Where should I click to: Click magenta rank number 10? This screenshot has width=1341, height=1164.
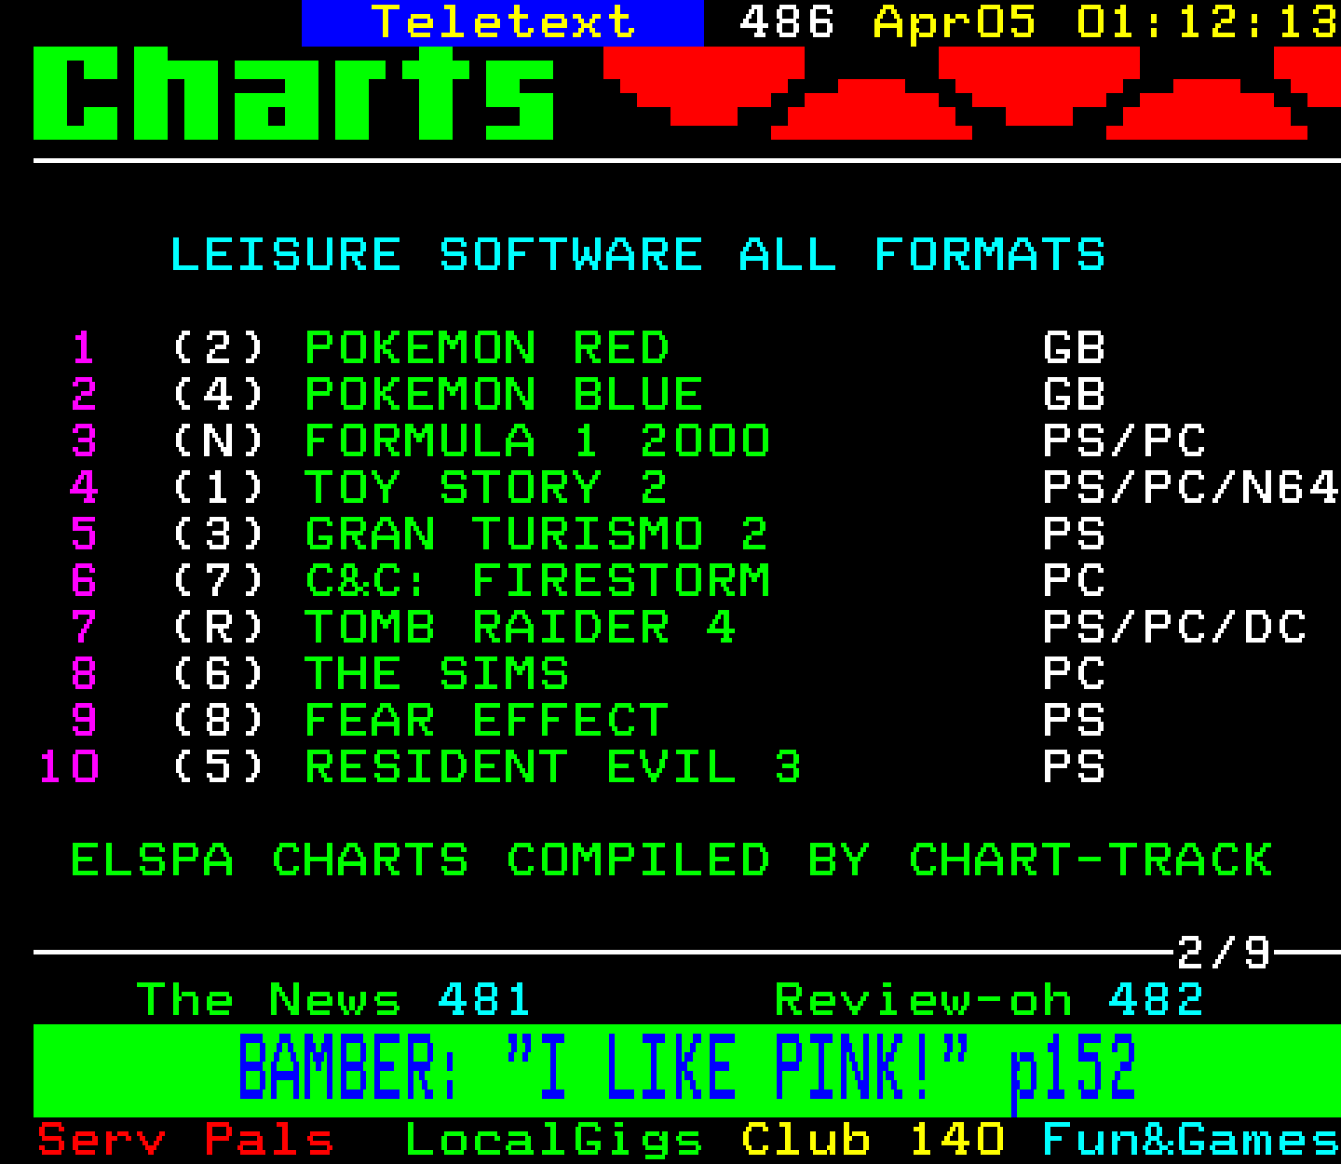[69, 767]
